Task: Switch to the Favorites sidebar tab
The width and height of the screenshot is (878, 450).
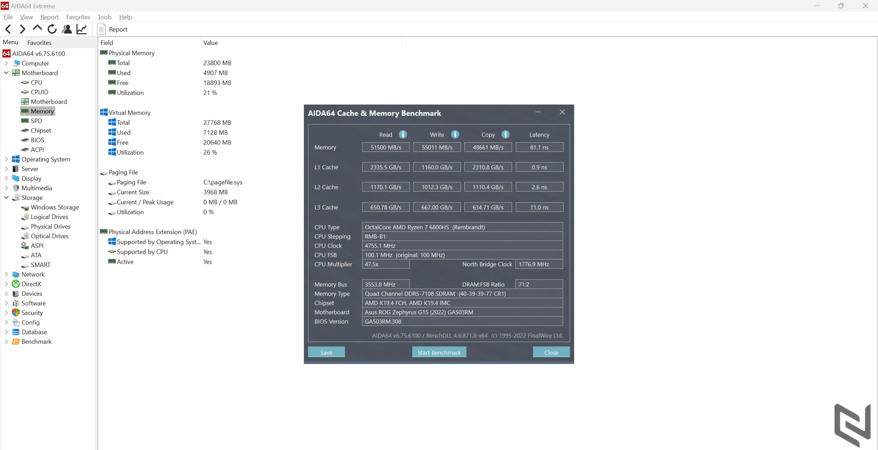Action: coord(39,42)
